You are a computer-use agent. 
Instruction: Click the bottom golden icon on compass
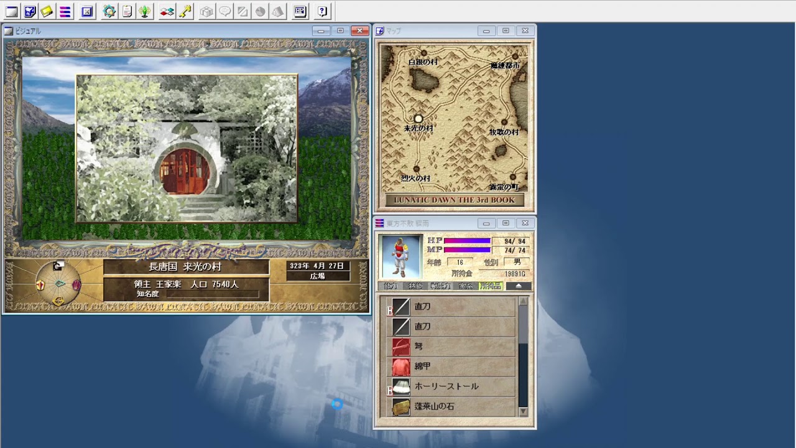(x=58, y=301)
